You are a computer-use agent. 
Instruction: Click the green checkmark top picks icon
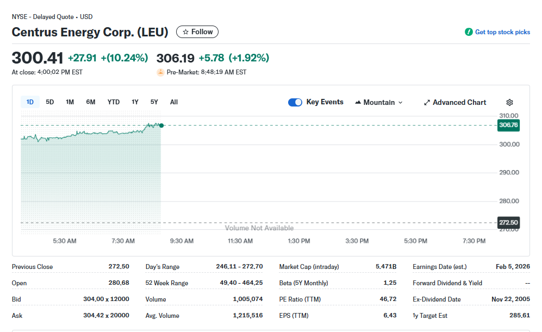click(x=469, y=32)
